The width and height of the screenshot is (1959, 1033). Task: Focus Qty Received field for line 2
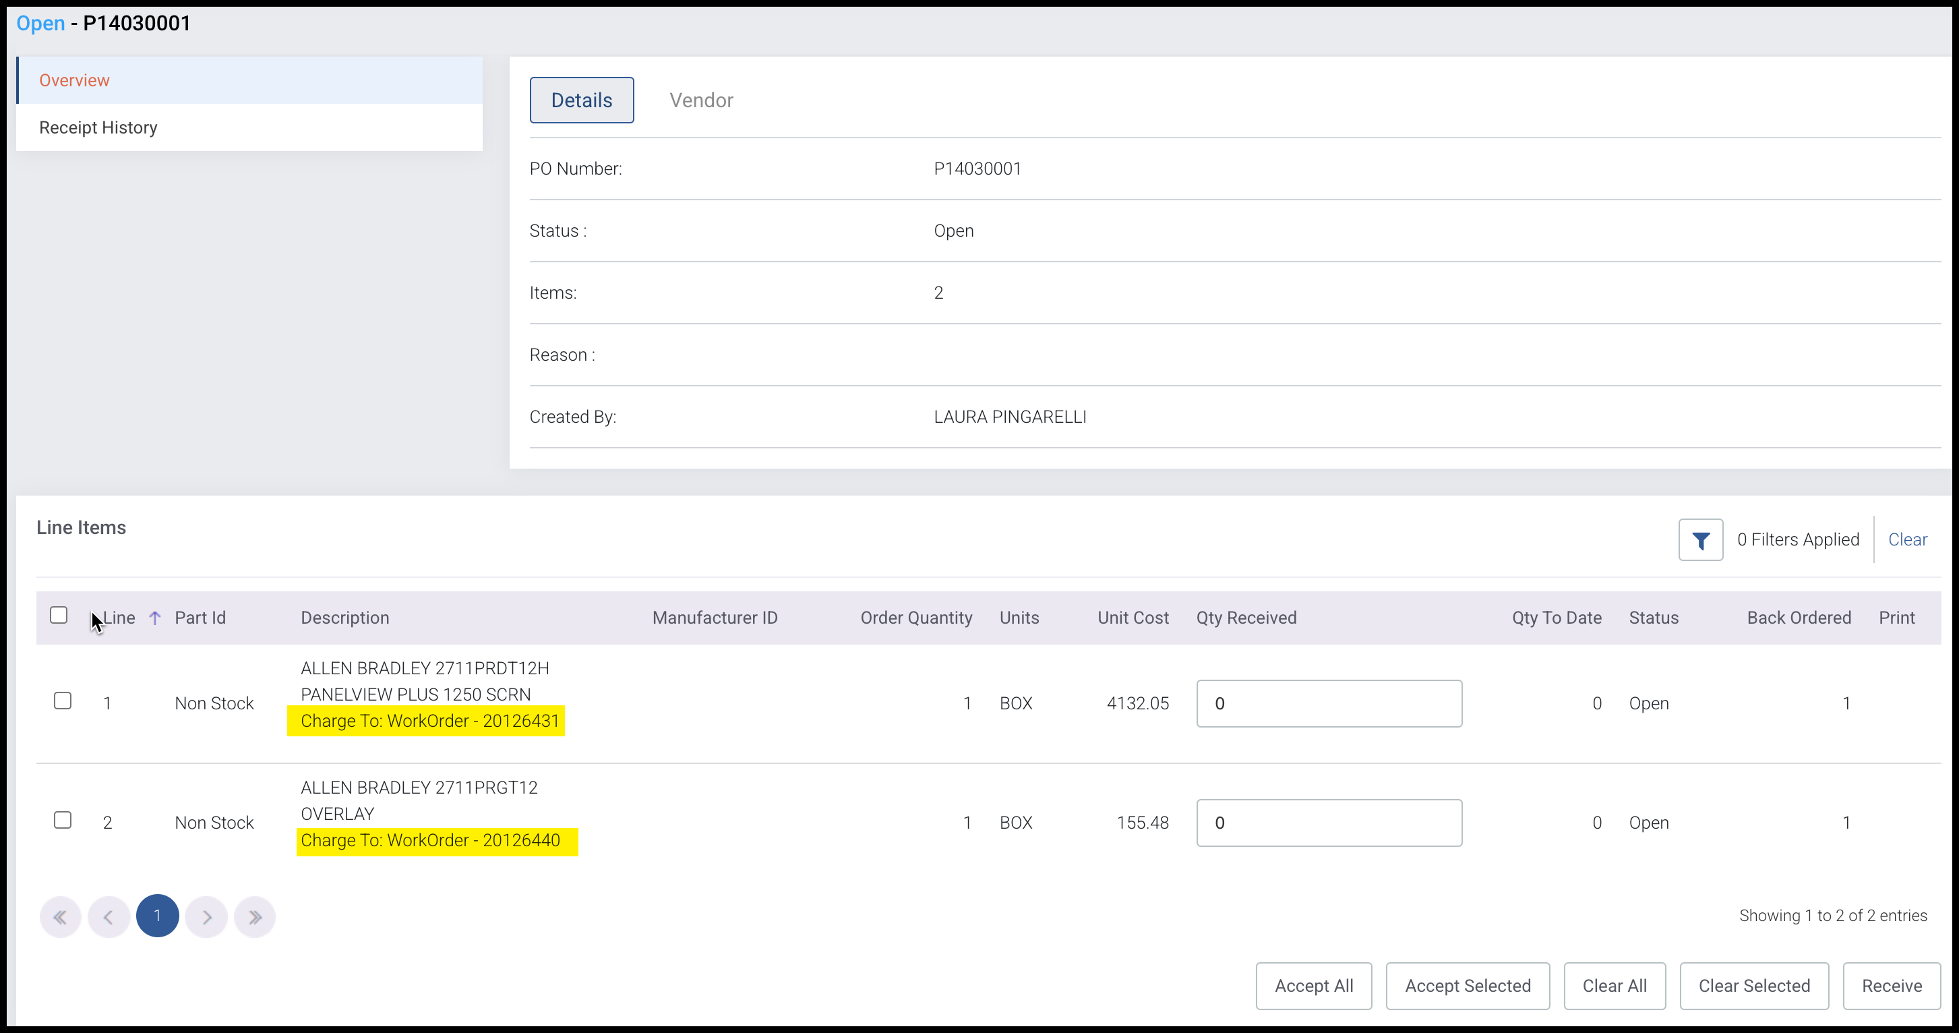pyautogui.click(x=1329, y=823)
